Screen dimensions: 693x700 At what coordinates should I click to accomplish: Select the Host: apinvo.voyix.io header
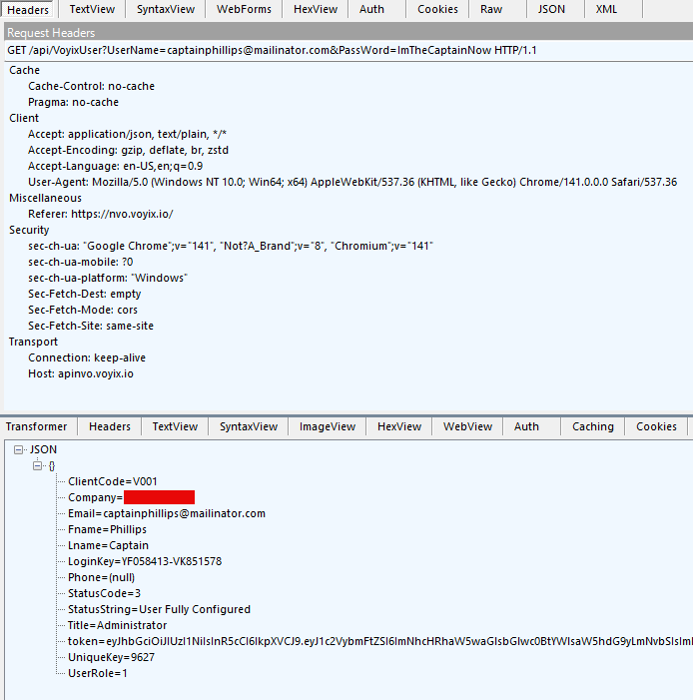pyautogui.click(x=80, y=373)
